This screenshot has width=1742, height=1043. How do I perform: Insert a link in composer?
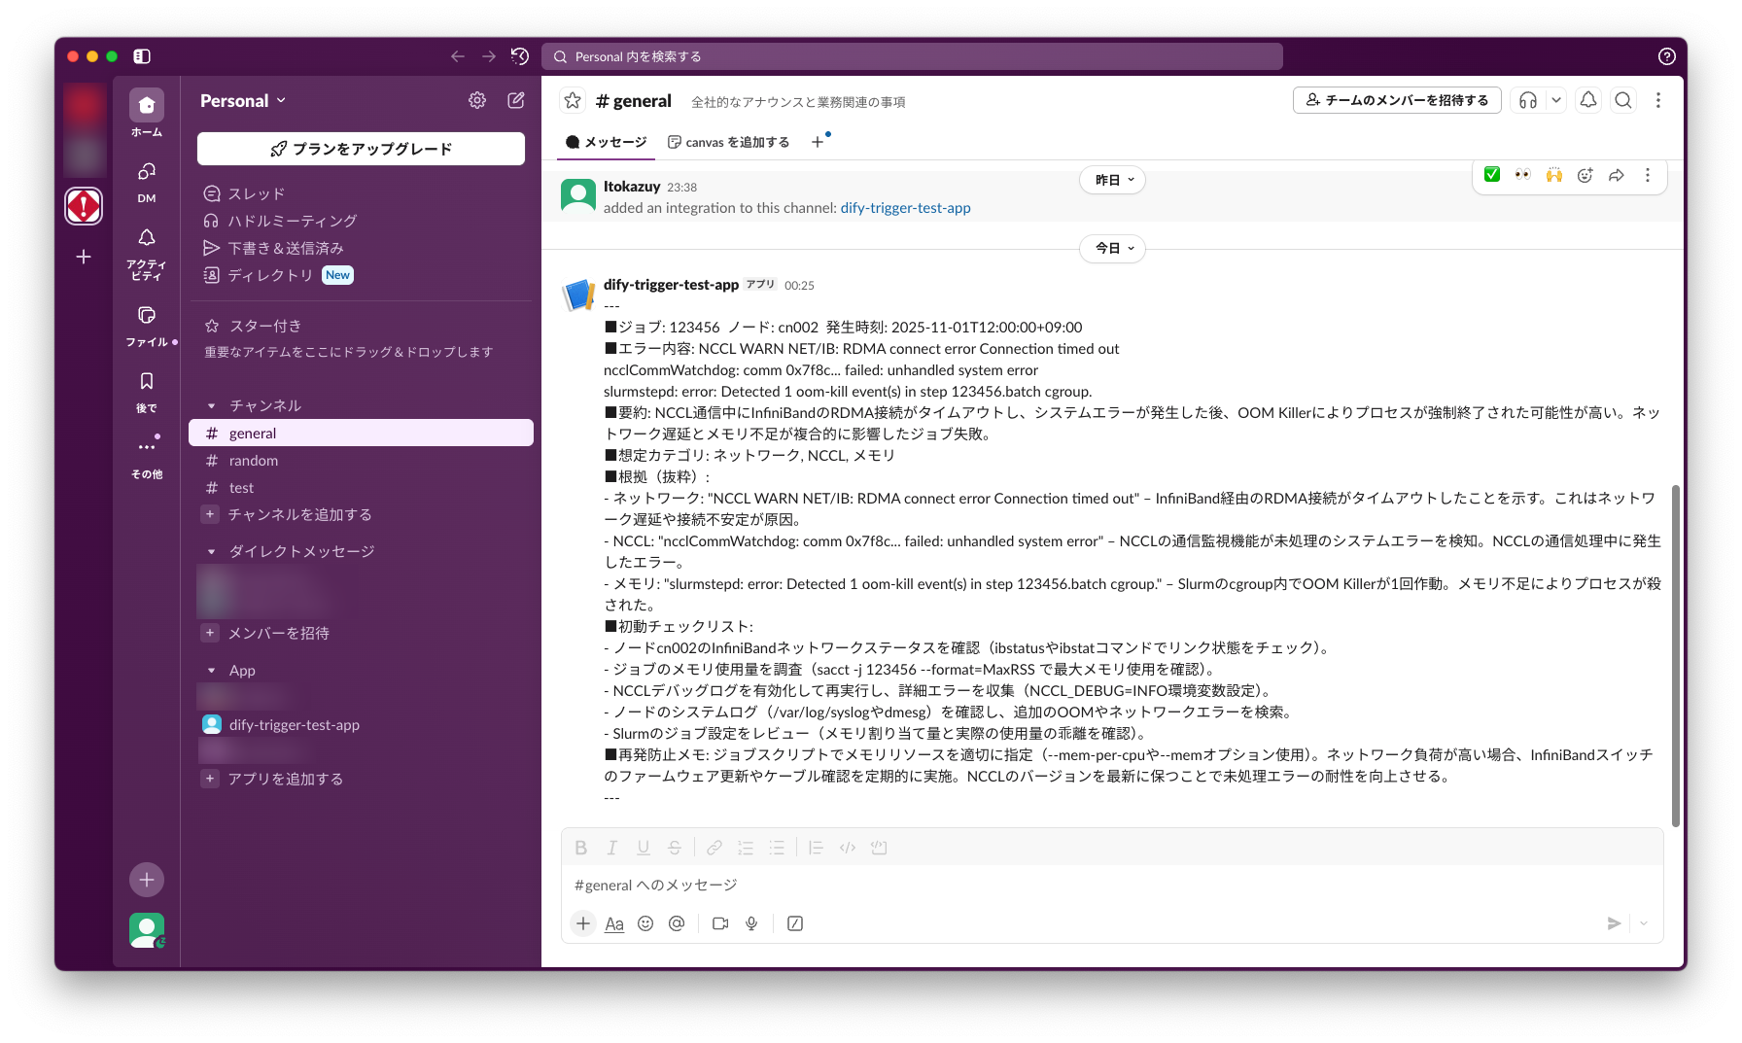714,848
